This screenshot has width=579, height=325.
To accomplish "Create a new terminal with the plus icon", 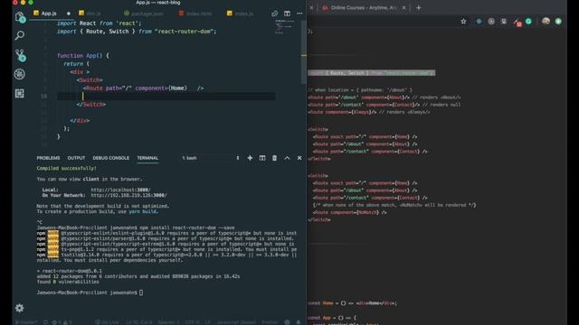I will pyautogui.click(x=250, y=158).
